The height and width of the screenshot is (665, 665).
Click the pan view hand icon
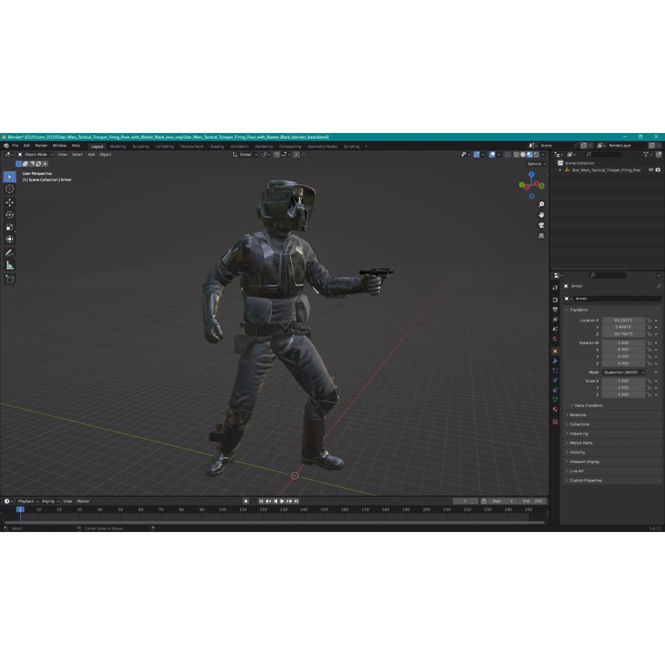[x=541, y=215]
